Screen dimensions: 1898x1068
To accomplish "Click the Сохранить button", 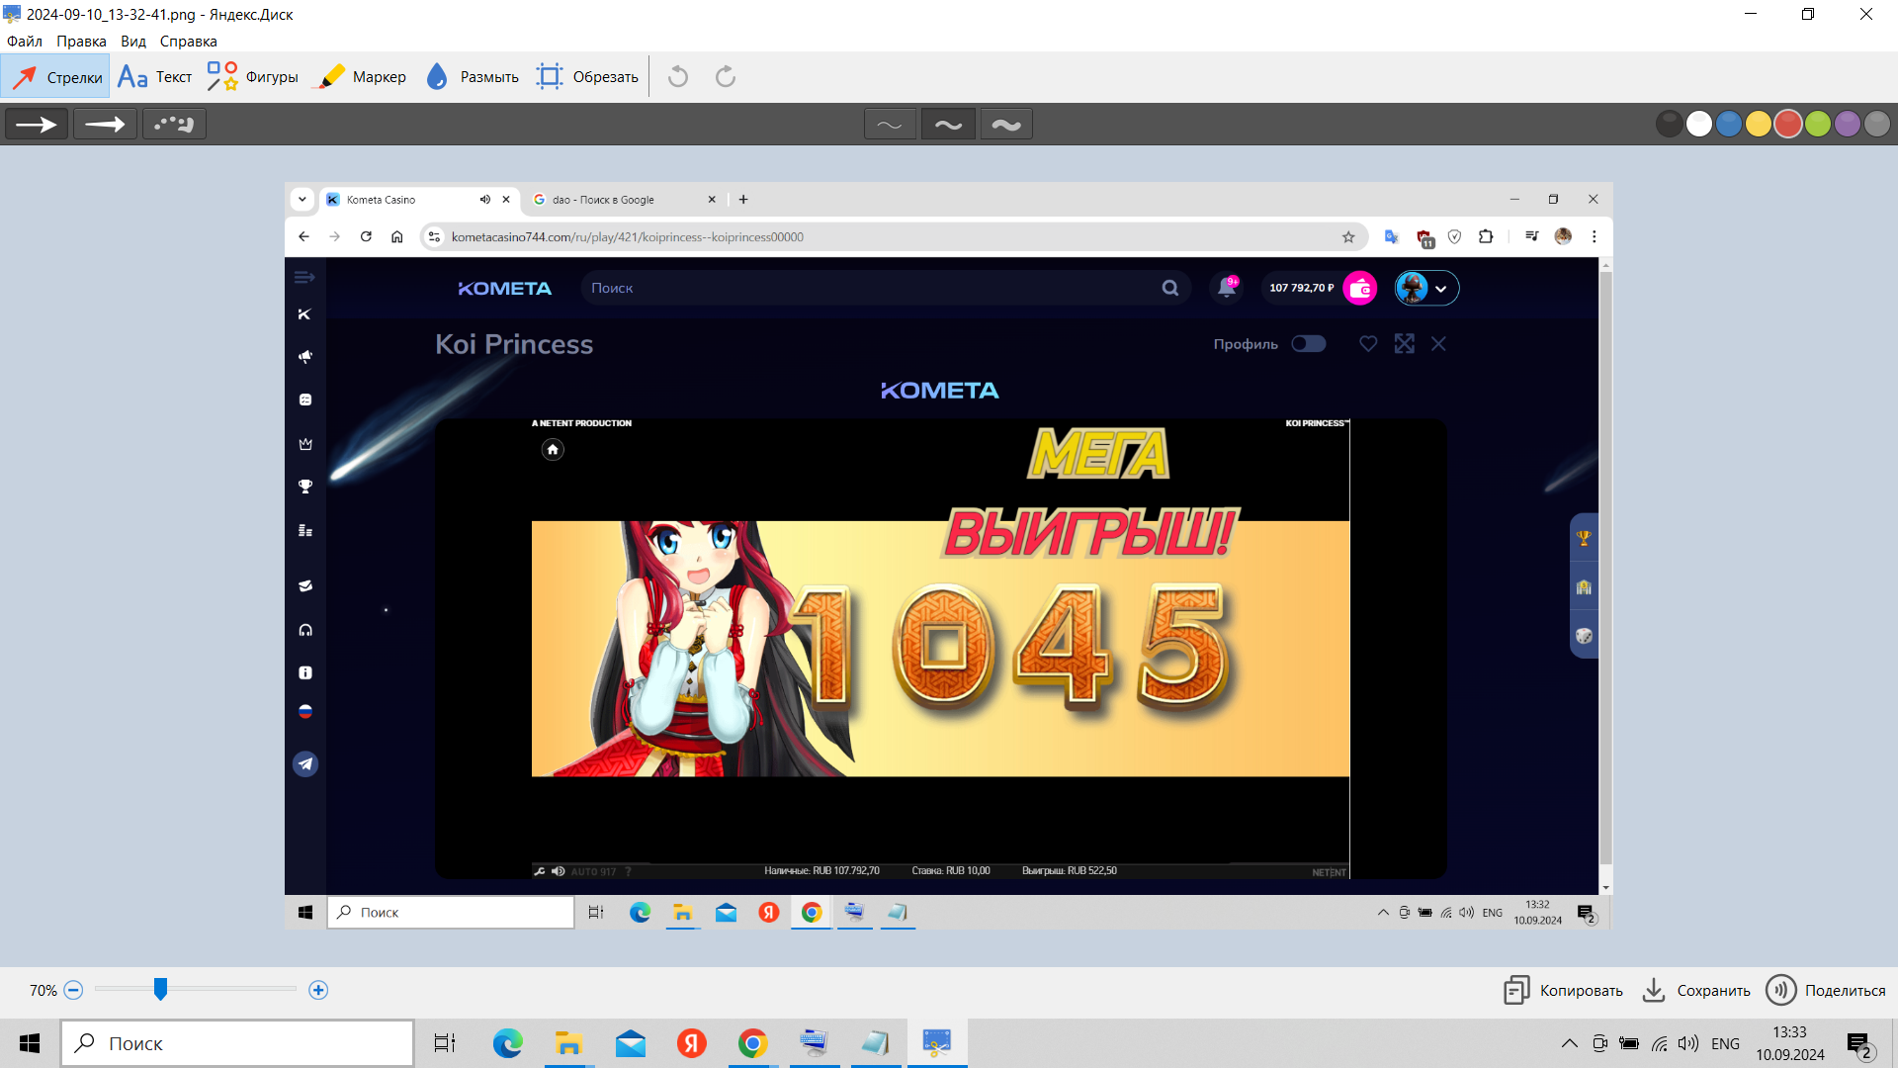I will click(x=1696, y=991).
